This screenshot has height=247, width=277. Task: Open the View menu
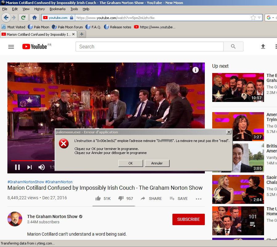[x=26, y=9]
